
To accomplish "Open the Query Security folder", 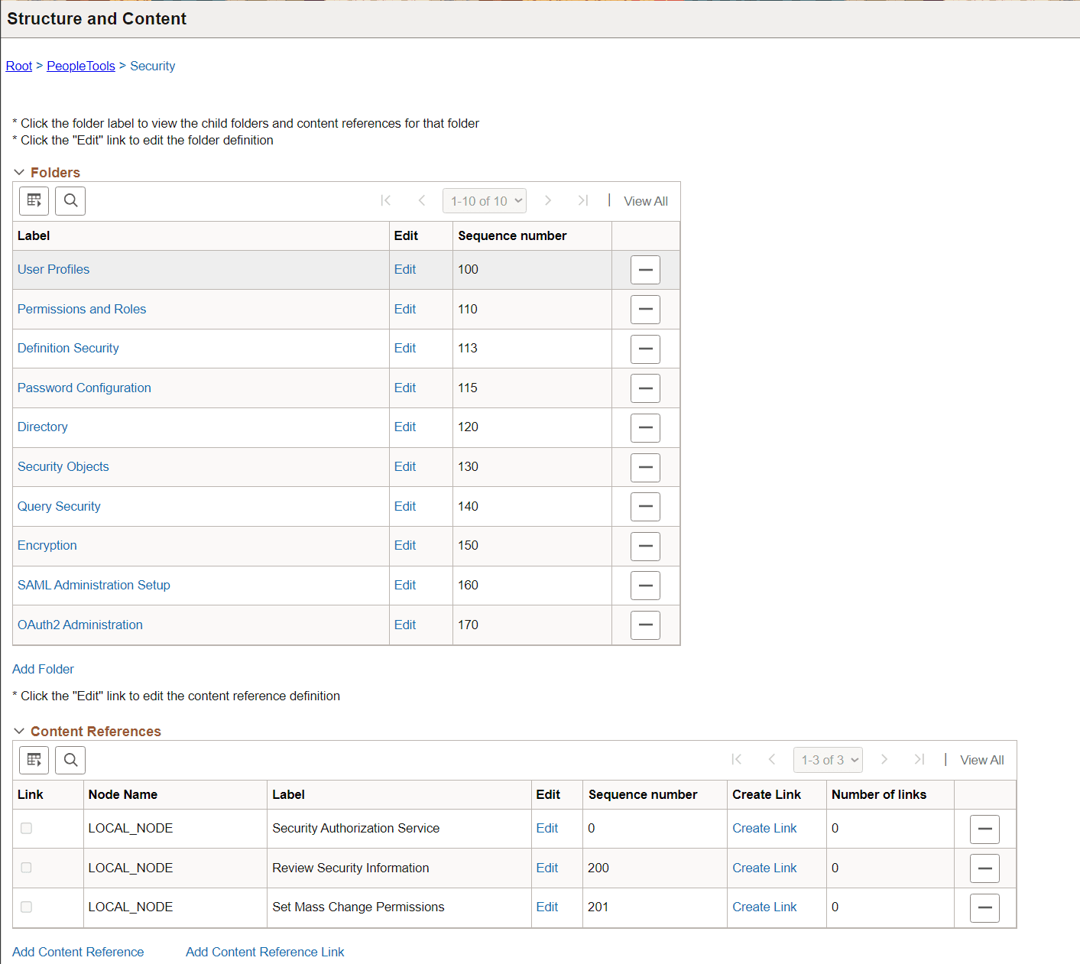I will pos(59,506).
